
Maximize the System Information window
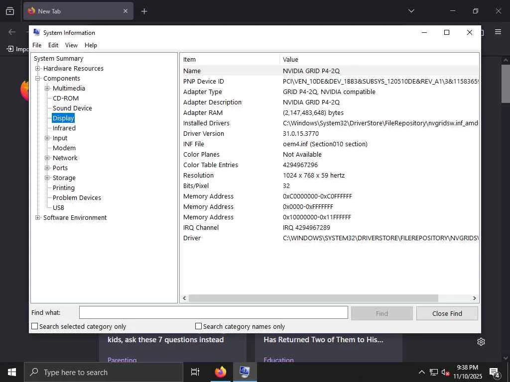(447, 32)
